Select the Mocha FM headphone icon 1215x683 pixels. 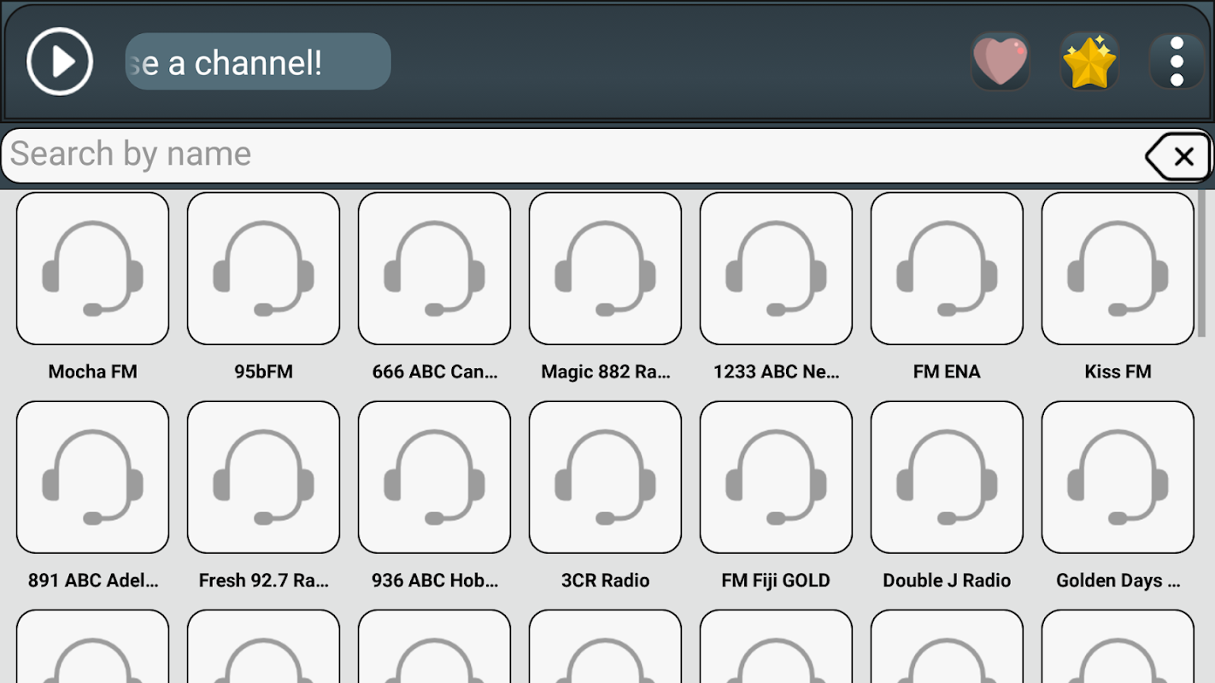point(93,268)
